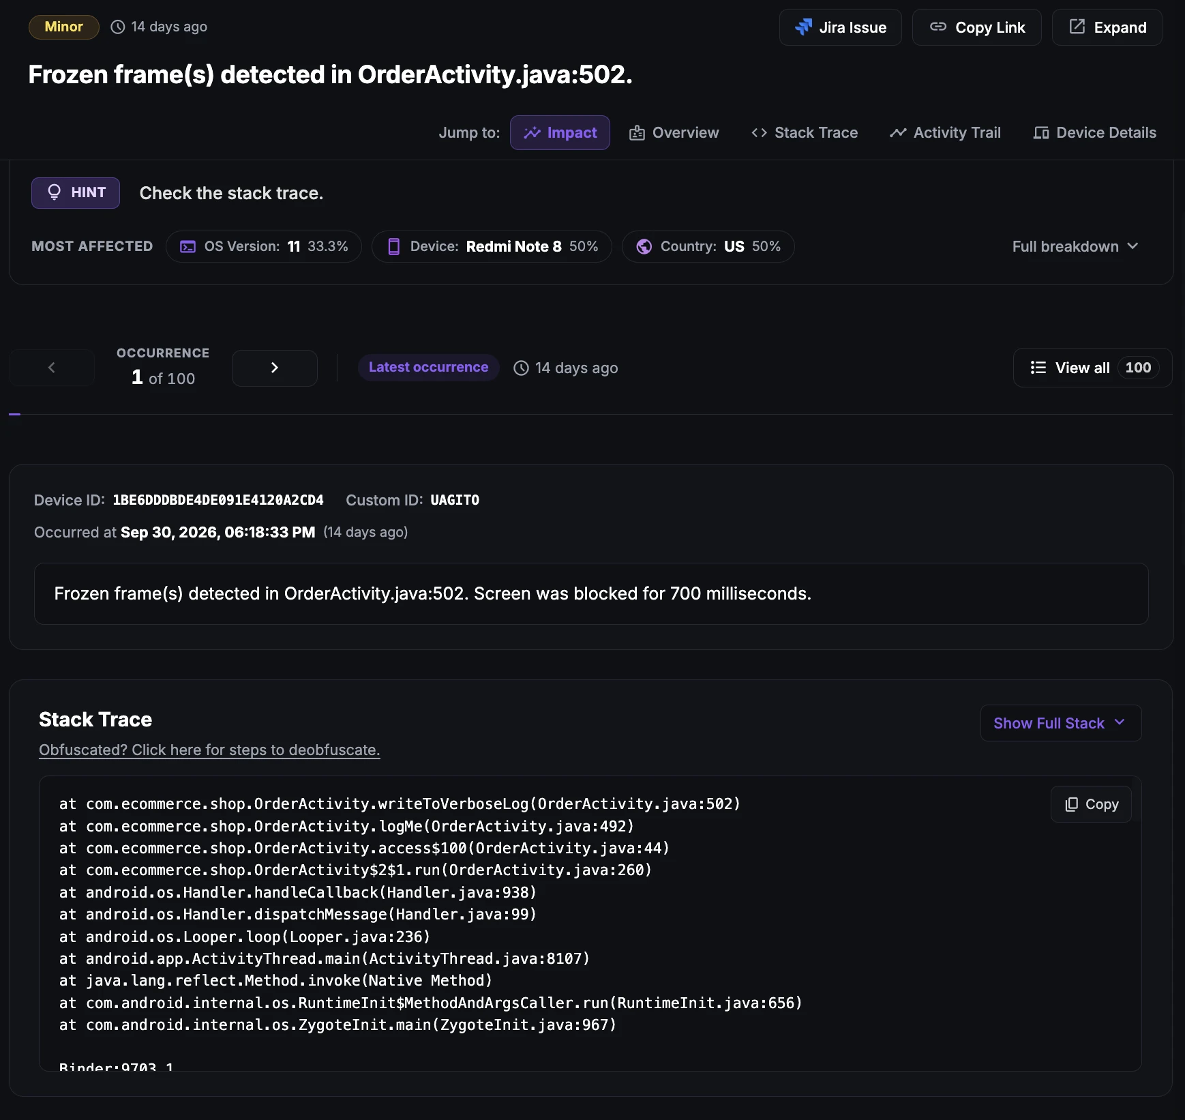Jump to the Stack Trace section
This screenshot has width=1185, height=1120.
tap(805, 132)
